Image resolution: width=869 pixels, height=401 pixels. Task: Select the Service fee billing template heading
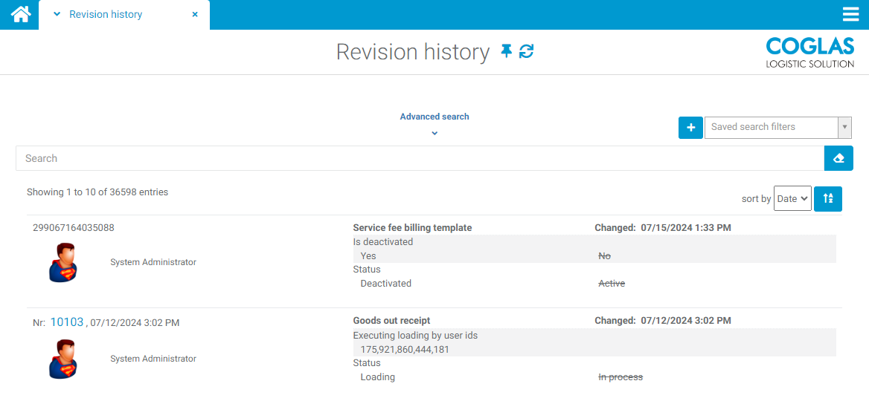coord(412,228)
